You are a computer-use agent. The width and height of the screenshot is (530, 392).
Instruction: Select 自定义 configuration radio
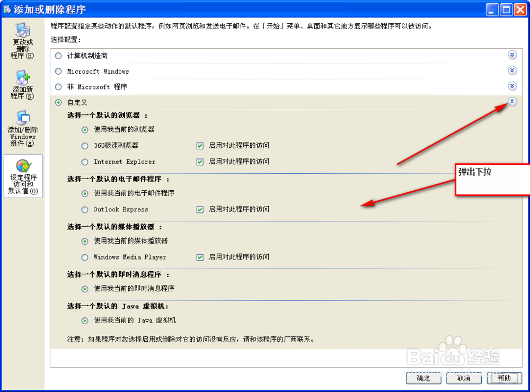58,102
